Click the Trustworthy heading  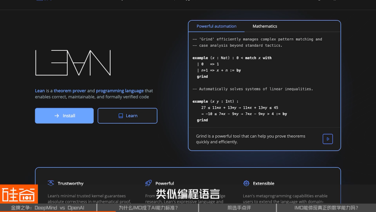pos(70,183)
